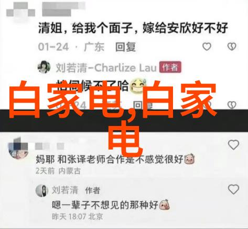248x229 pixels.
Task: Open 刘若清-Charlize Lau's avatar
Action: tap(44, 67)
